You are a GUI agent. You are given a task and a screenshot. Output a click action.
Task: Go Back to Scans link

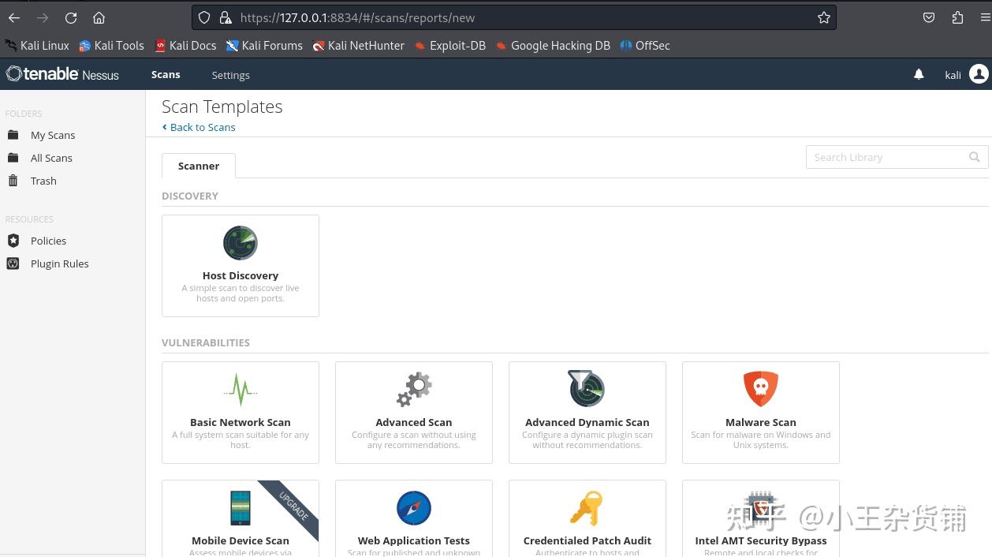point(203,127)
